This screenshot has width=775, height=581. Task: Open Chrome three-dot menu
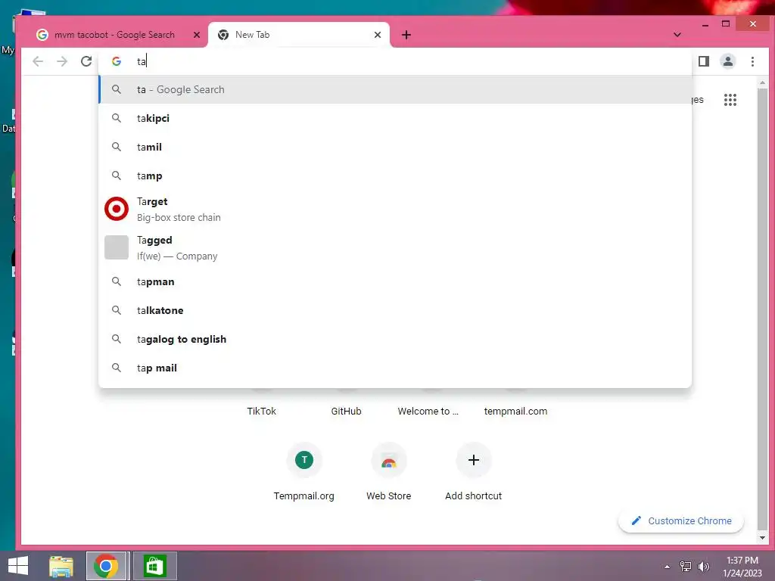point(752,61)
